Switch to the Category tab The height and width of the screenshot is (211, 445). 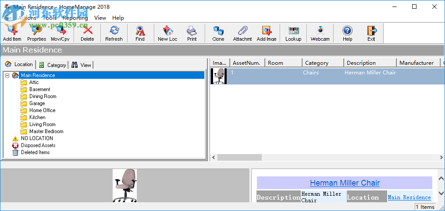click(52, 65)
